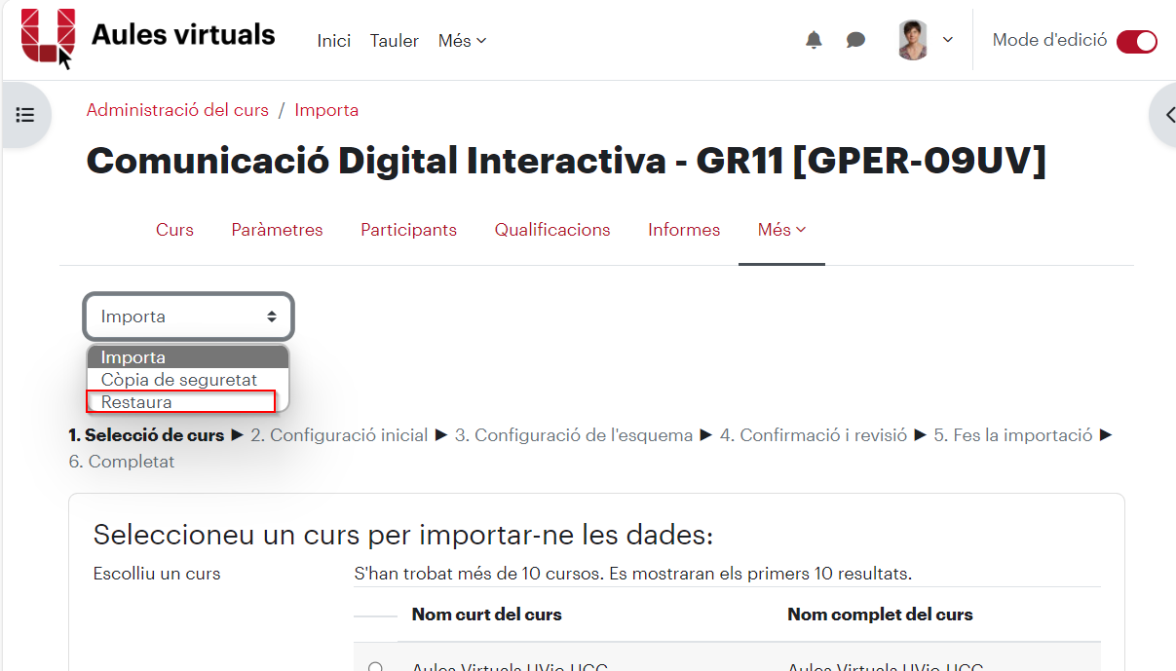This screenshot has width=1176, height=671.
Task: Click step 3. Configuració de l'esquema
Action: click(574, 435)
